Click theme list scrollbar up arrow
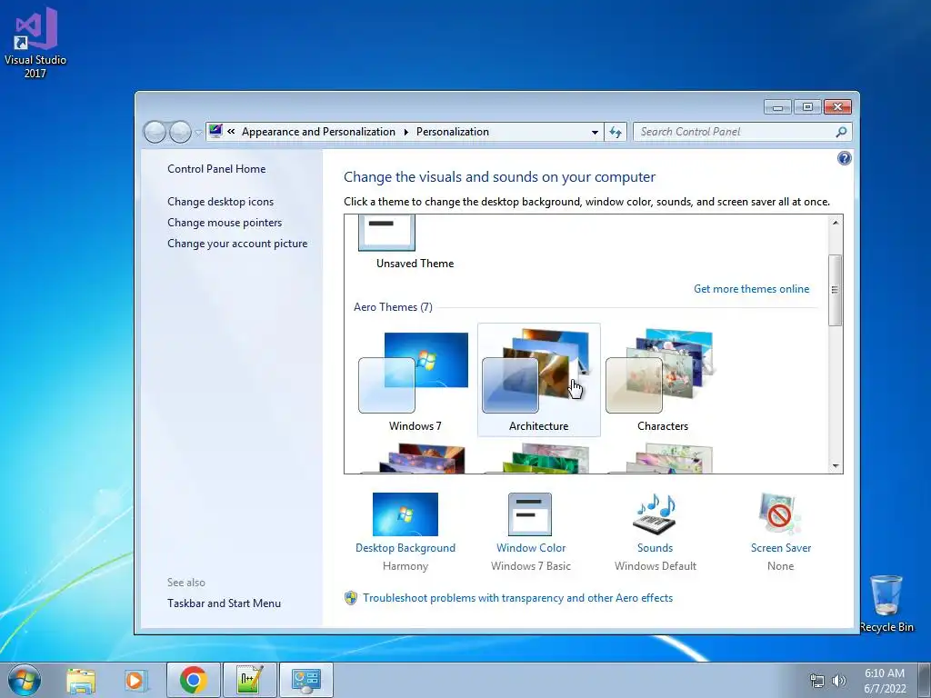 pyautogui.click(x=835, y=223)
